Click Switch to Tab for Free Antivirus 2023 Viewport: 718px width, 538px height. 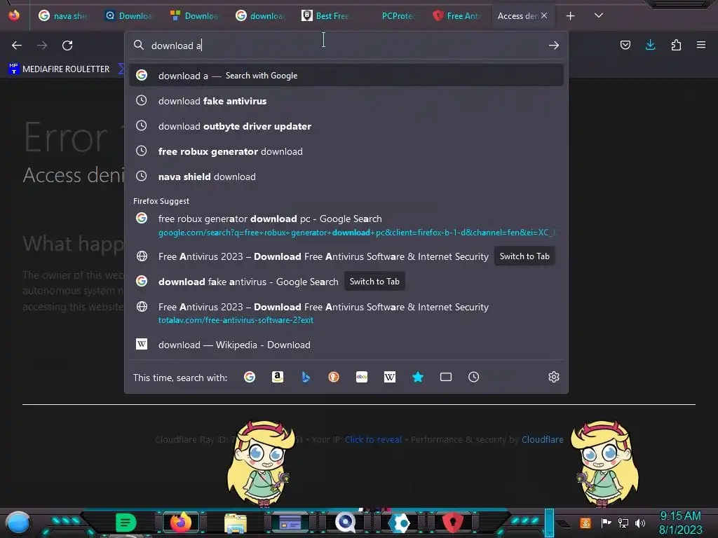(524, 256)
